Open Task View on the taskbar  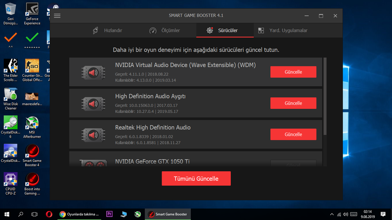tap(34, 214)
